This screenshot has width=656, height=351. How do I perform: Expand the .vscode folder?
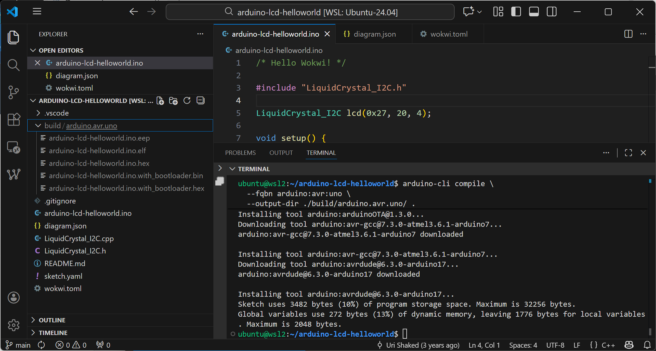point(57,113)
